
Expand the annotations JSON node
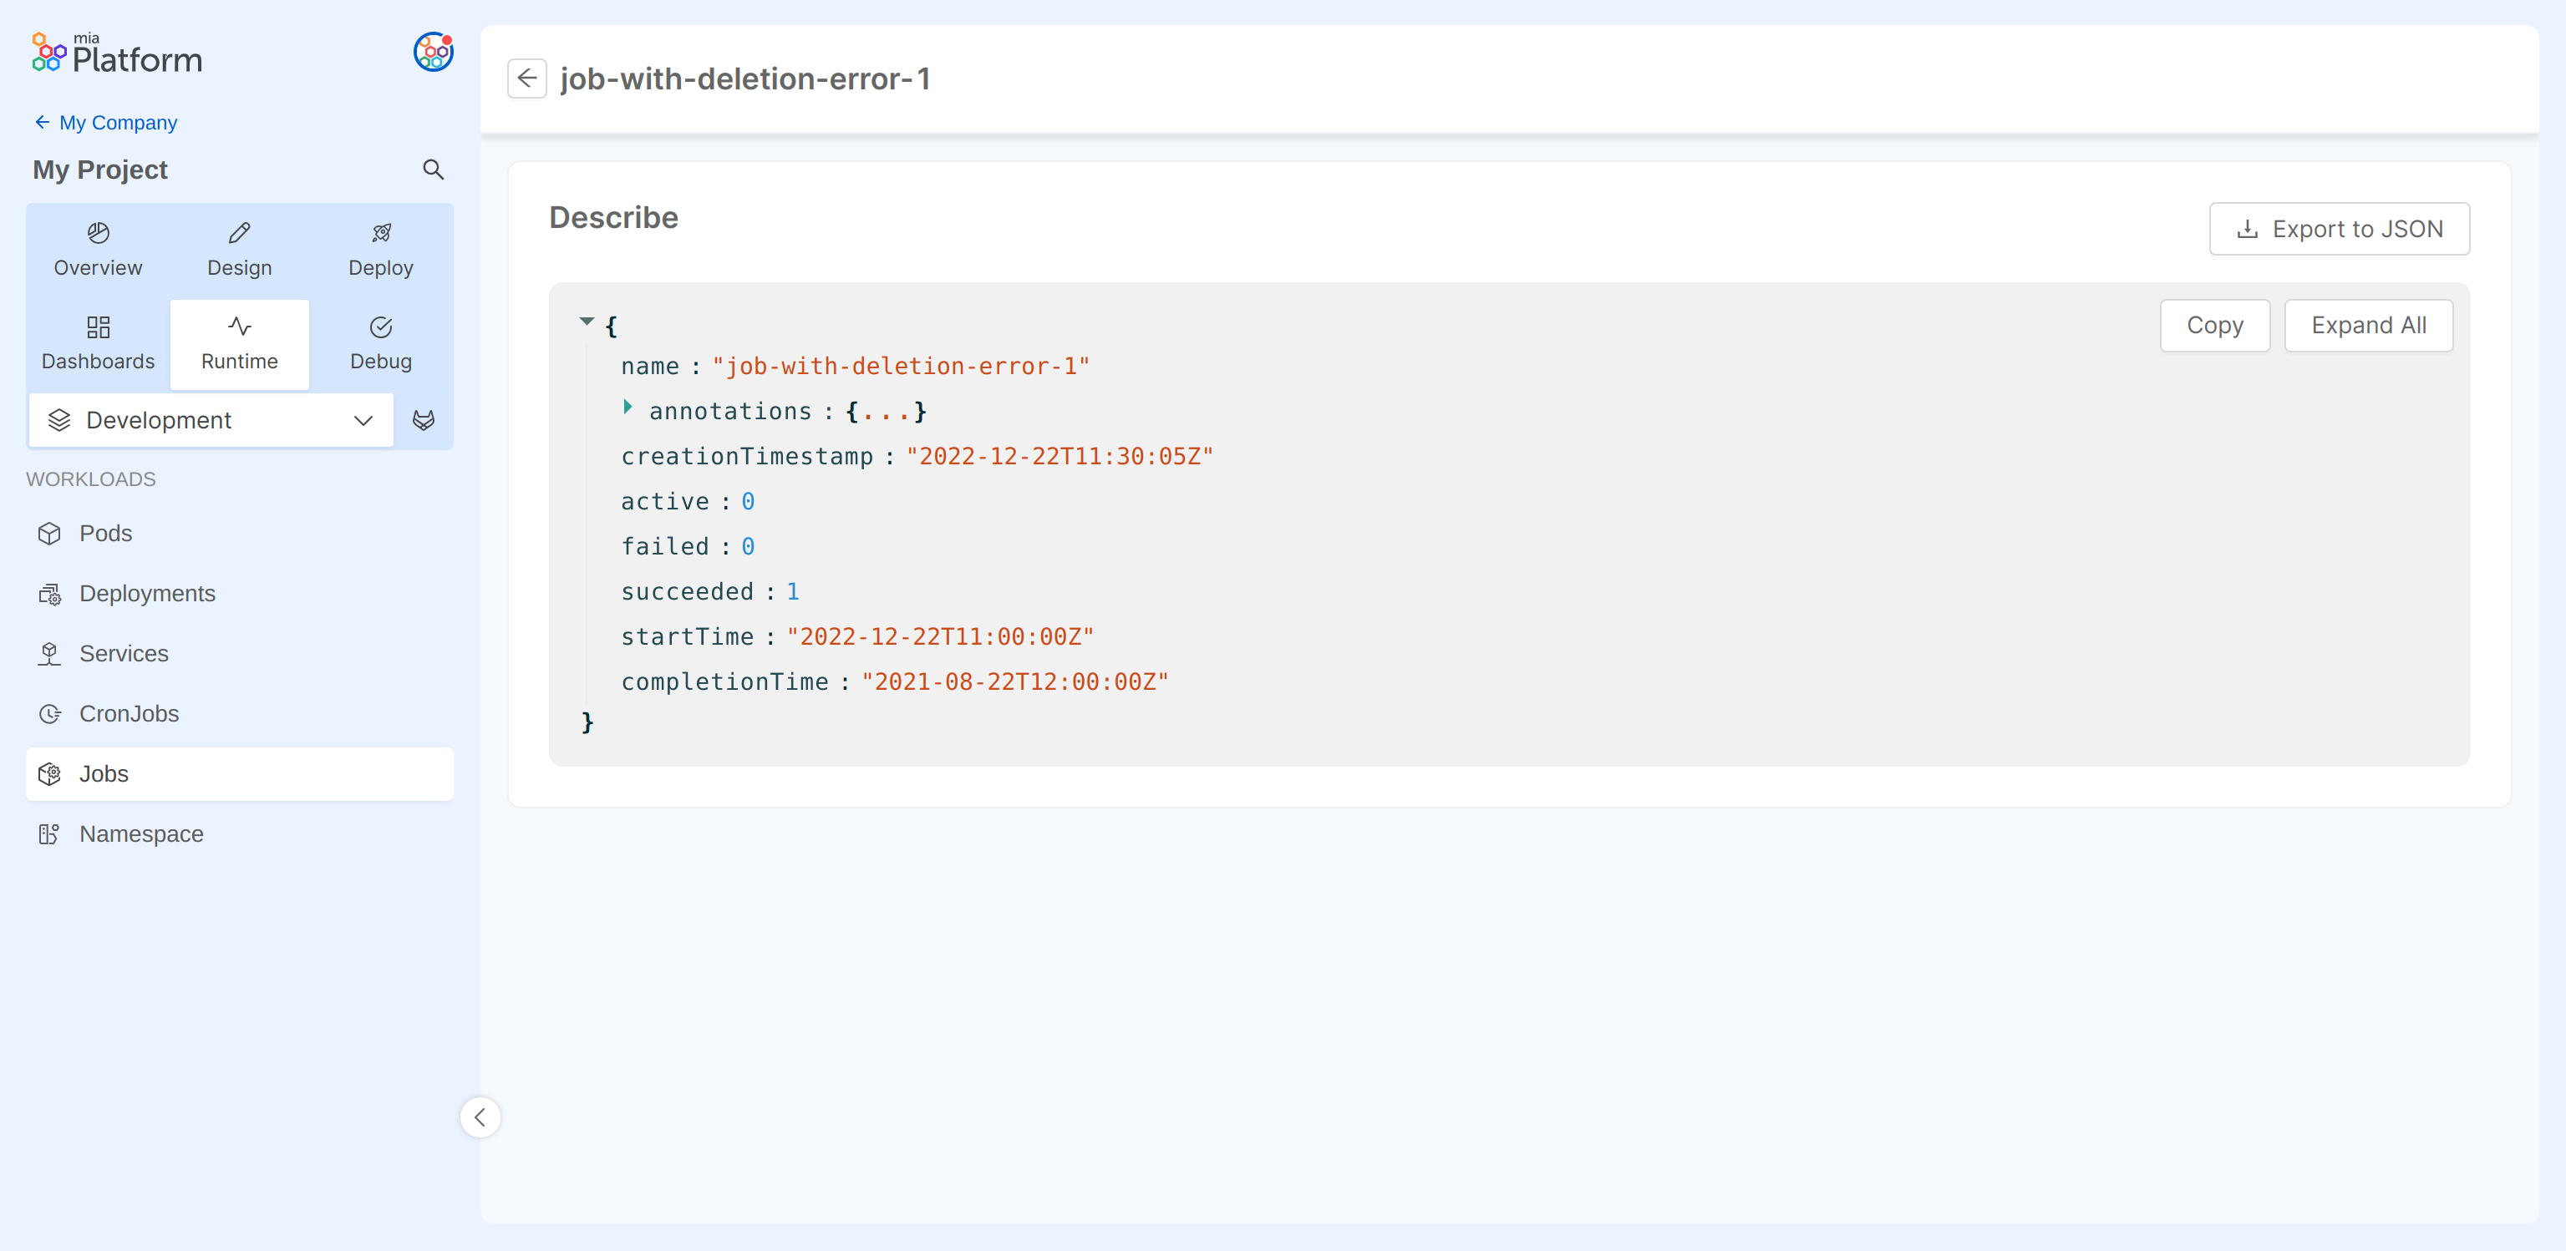coord(628,407)
